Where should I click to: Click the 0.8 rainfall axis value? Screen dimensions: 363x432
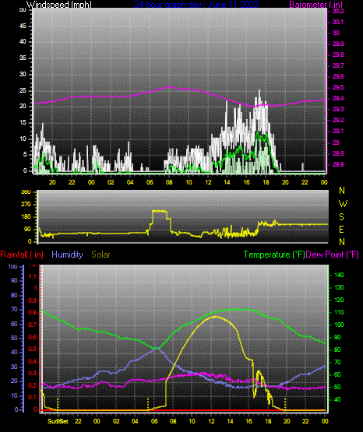[x=33, y=313]
